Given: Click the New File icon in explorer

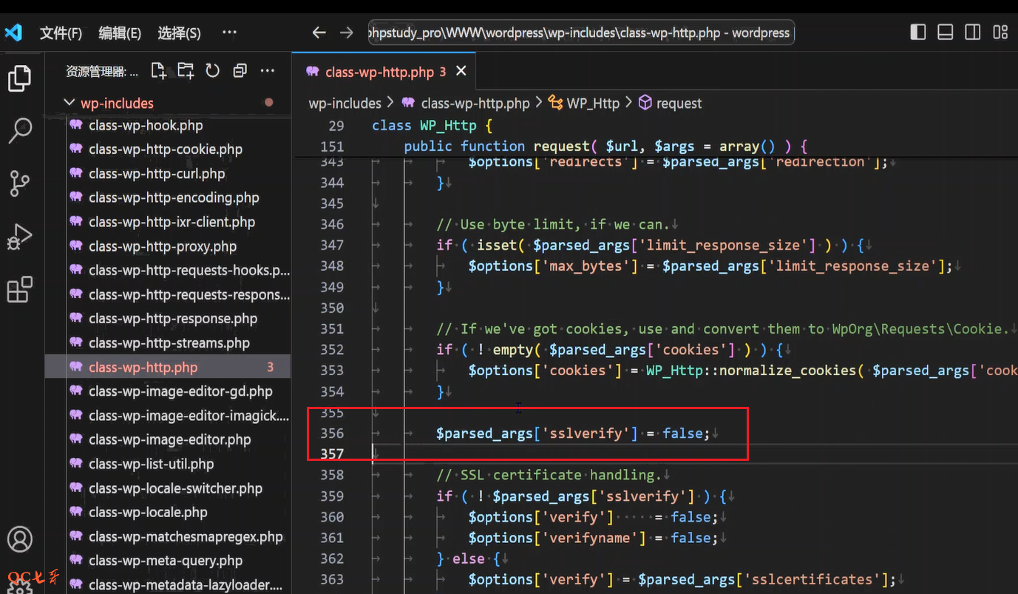Looking at the screenshot, I should tap(158, 71).
